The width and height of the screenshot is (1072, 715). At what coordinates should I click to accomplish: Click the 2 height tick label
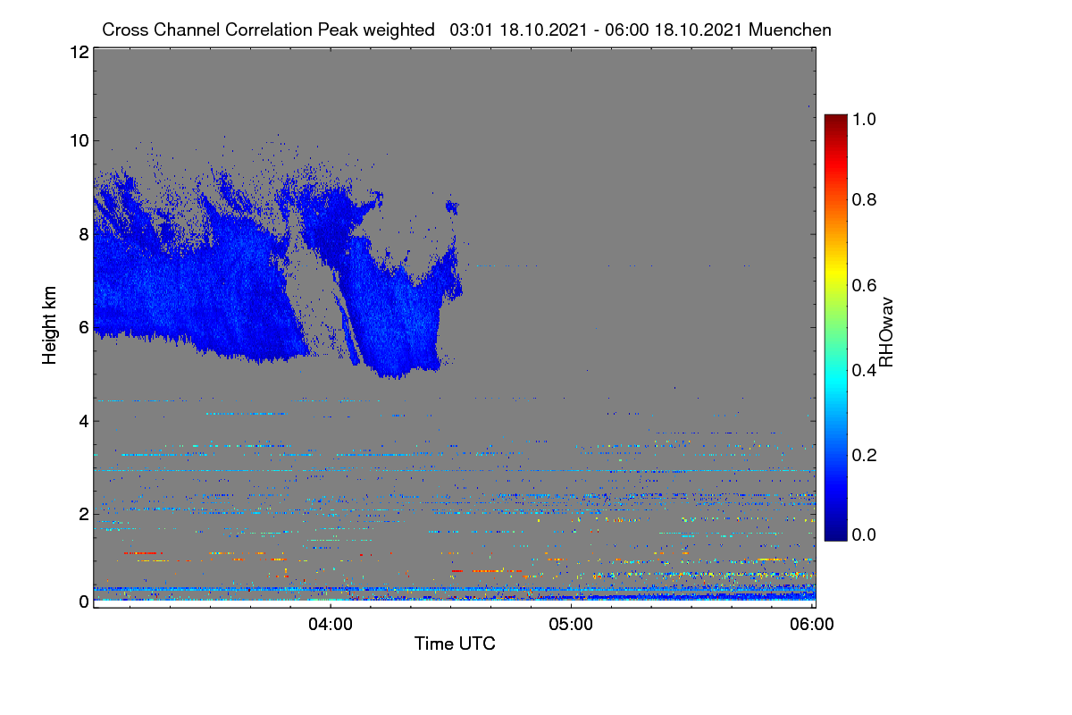tap(83, 513)
